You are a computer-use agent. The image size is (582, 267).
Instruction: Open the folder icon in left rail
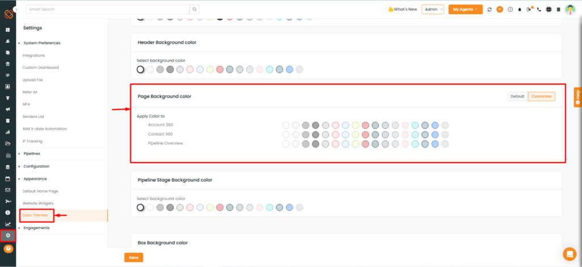pos(8,144)
